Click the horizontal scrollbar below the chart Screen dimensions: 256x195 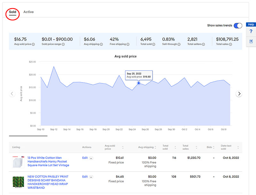pos(28,136)
